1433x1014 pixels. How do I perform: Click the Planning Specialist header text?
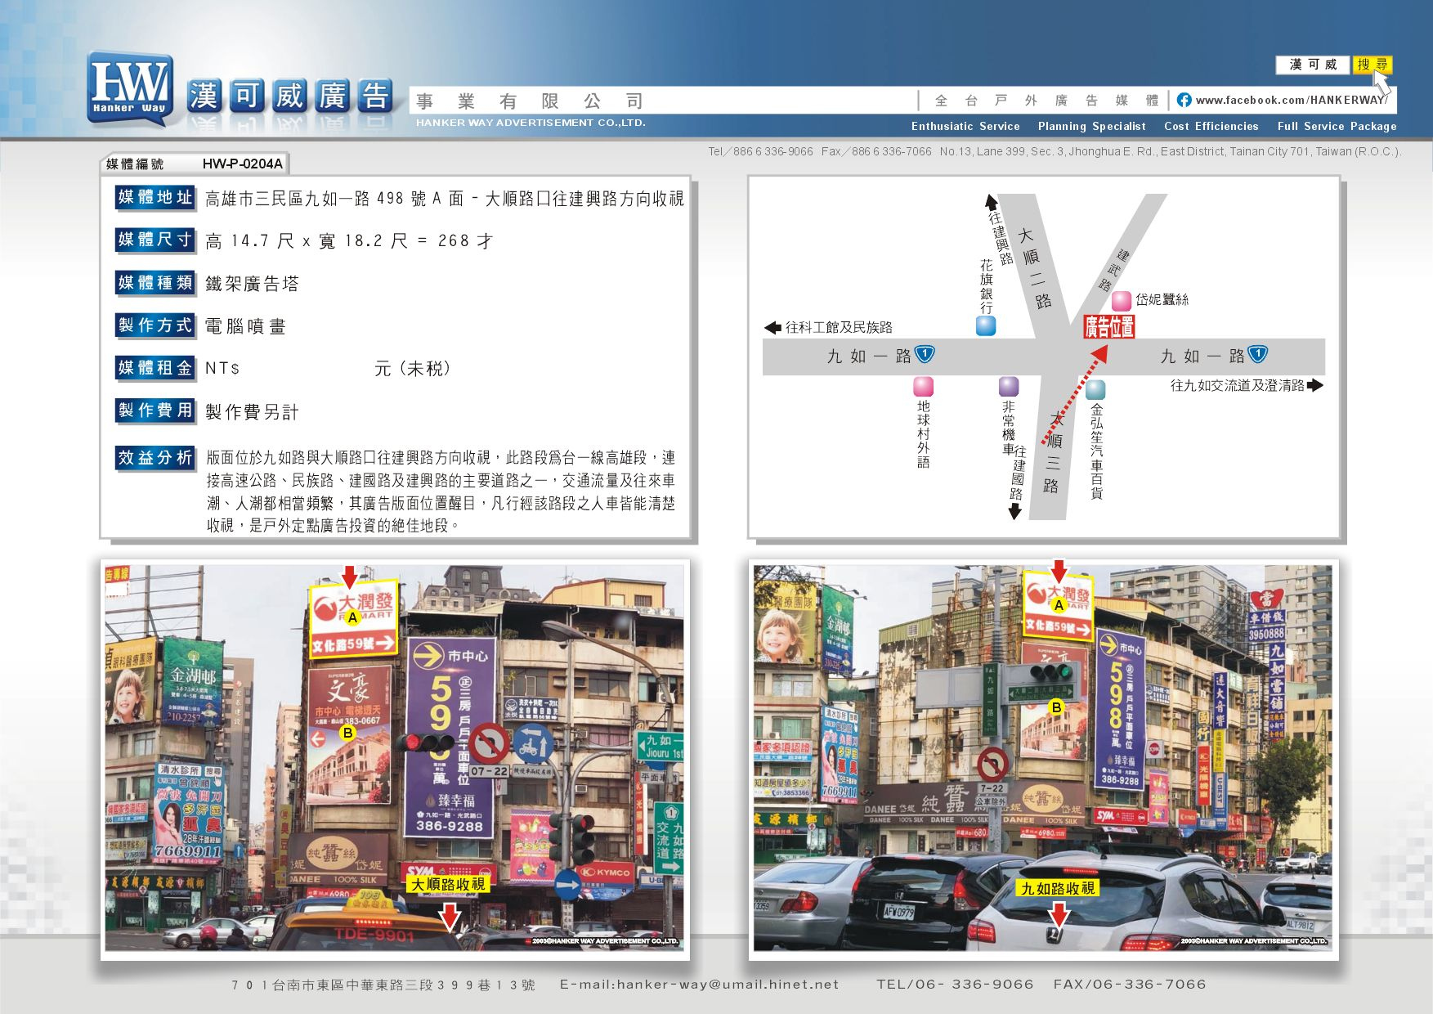[x=1091, y=126]
